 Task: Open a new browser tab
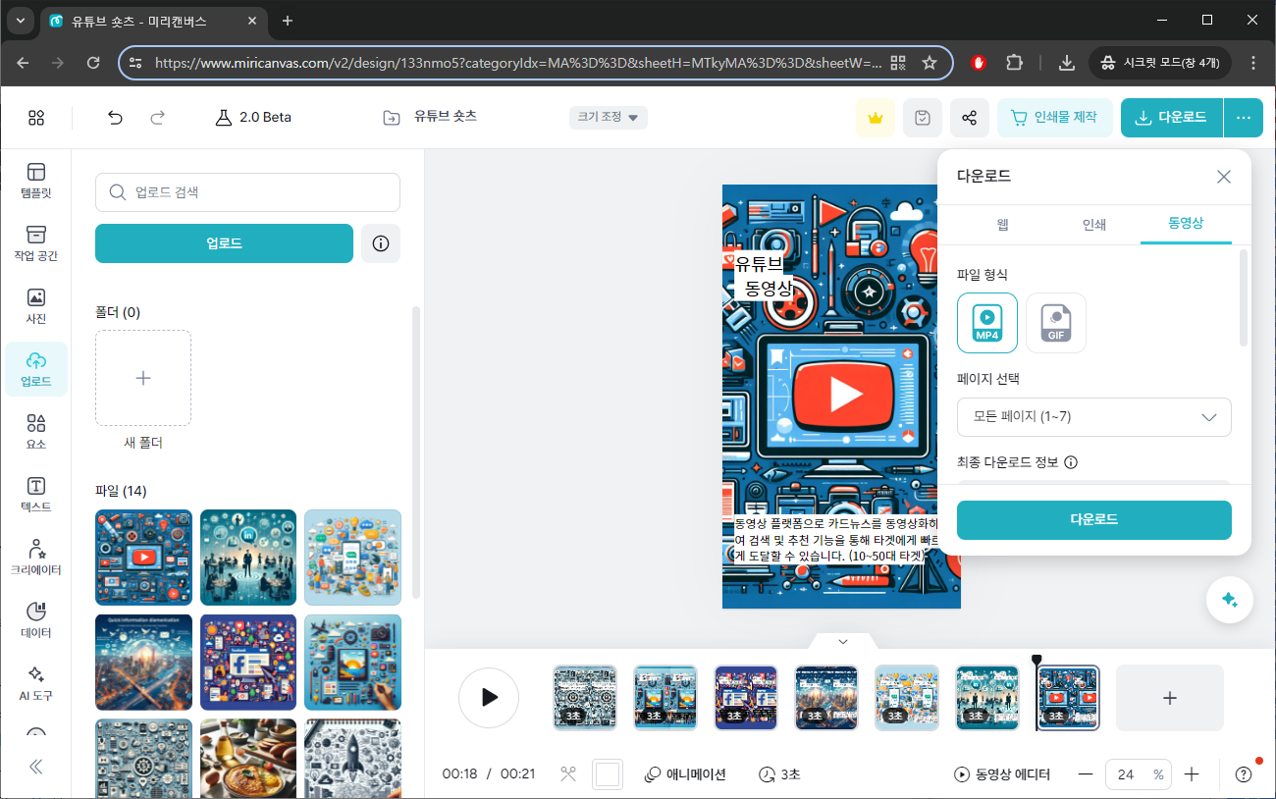288,21
